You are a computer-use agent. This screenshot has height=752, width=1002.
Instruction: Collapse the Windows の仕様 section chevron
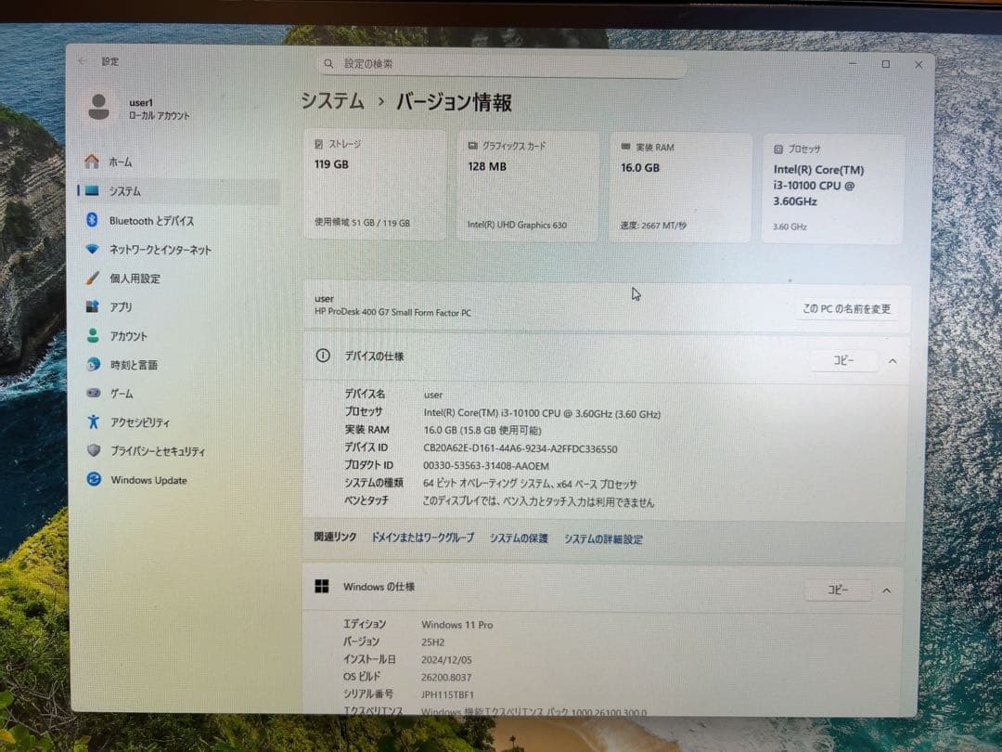886,590
